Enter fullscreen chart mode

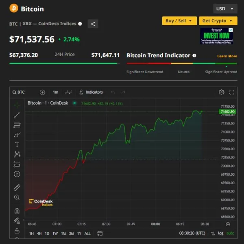pyautogui.click(x=232, y=92)
